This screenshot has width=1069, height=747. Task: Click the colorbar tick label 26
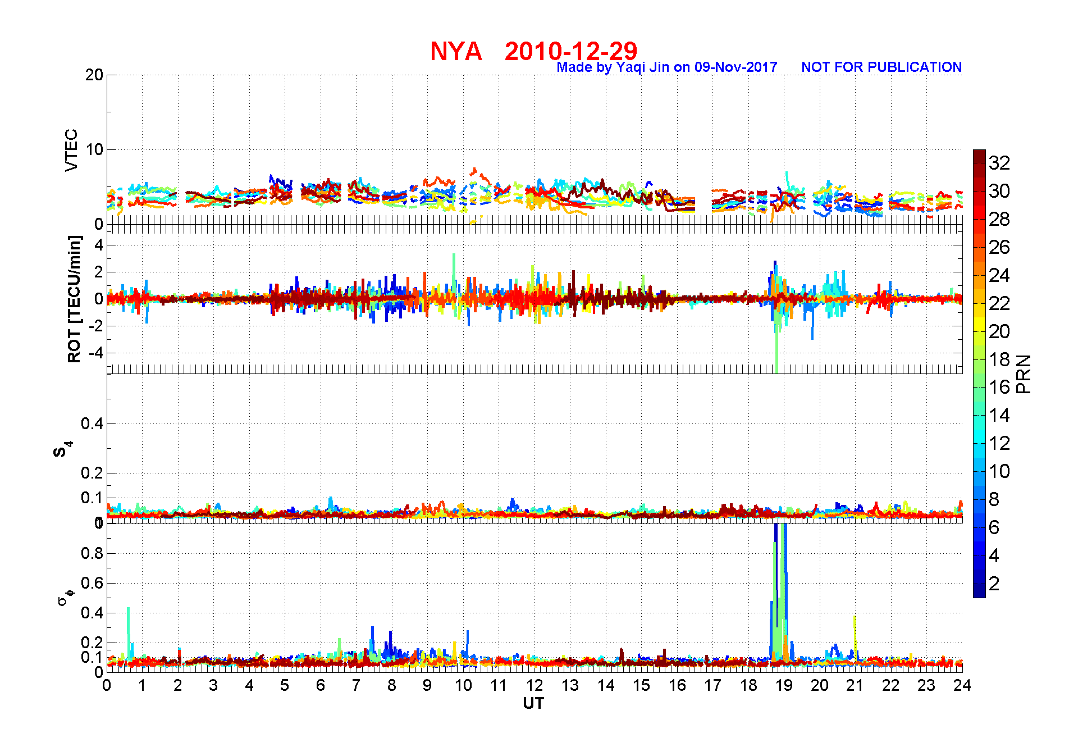coord(999,247)
